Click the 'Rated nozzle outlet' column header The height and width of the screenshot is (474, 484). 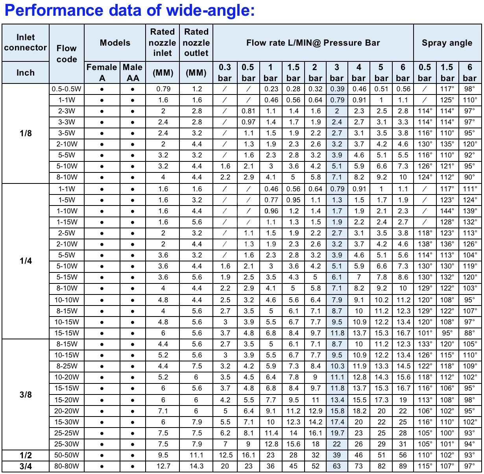196,43
